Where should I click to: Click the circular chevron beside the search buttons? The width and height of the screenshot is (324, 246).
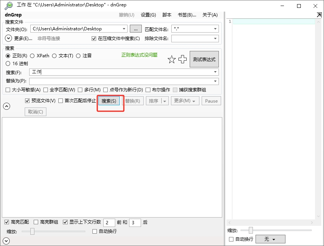6,106
